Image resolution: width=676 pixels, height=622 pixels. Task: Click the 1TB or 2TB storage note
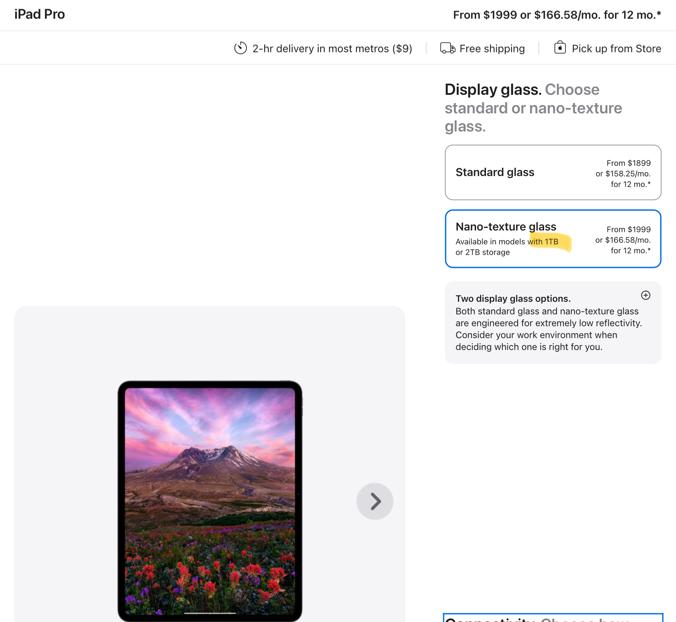tap(507, 247)
